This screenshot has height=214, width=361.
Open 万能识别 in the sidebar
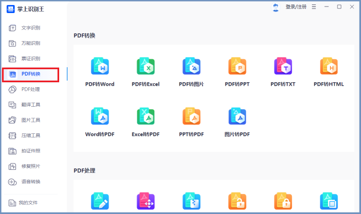coord(31,43)
